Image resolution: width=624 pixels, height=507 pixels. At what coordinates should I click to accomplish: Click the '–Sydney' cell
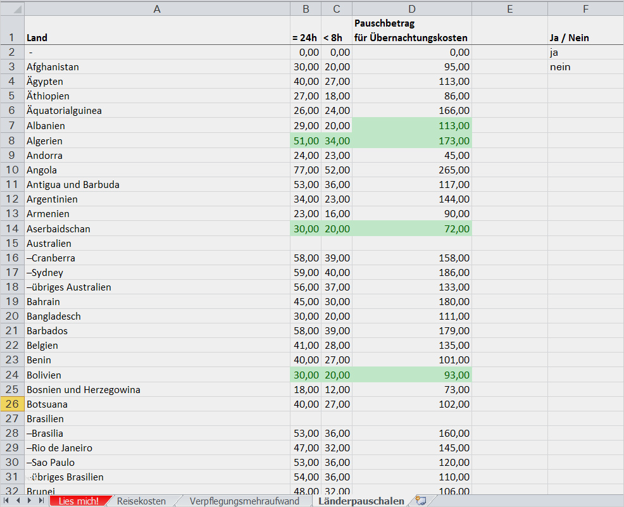(157, 272)
